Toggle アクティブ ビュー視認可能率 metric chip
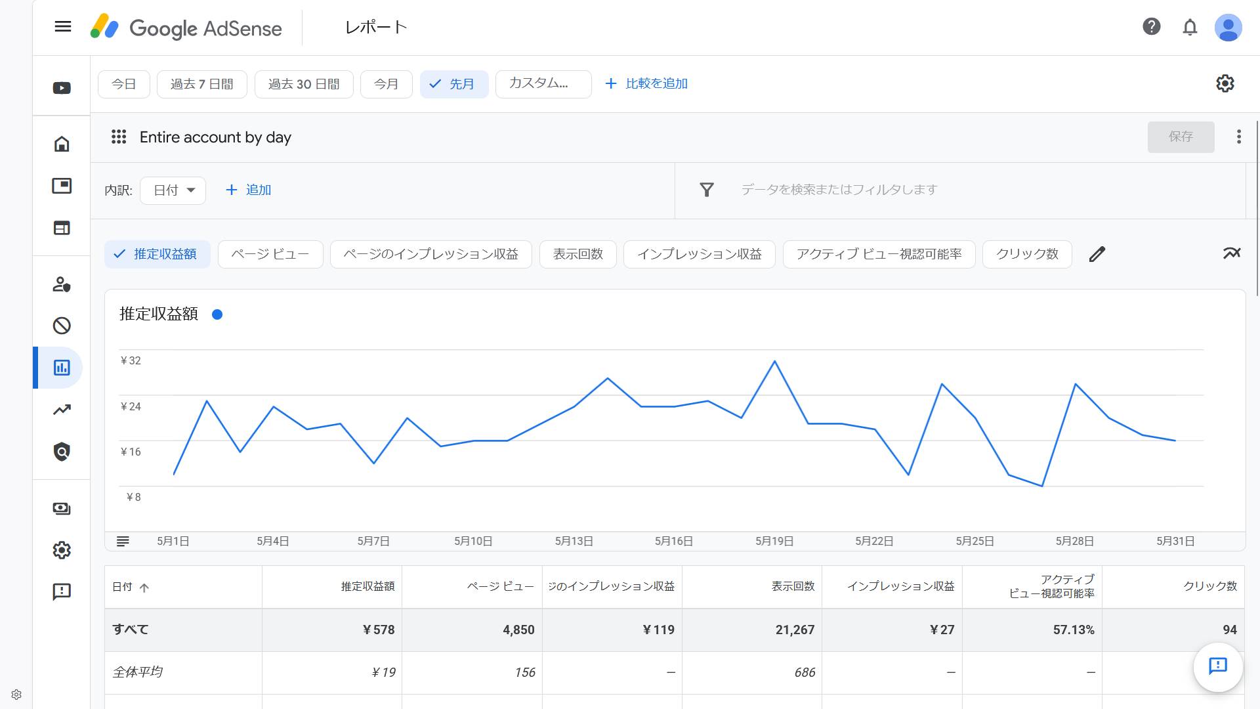The height and width of the screenshot is (709, 1260). [x=879, y=254]
